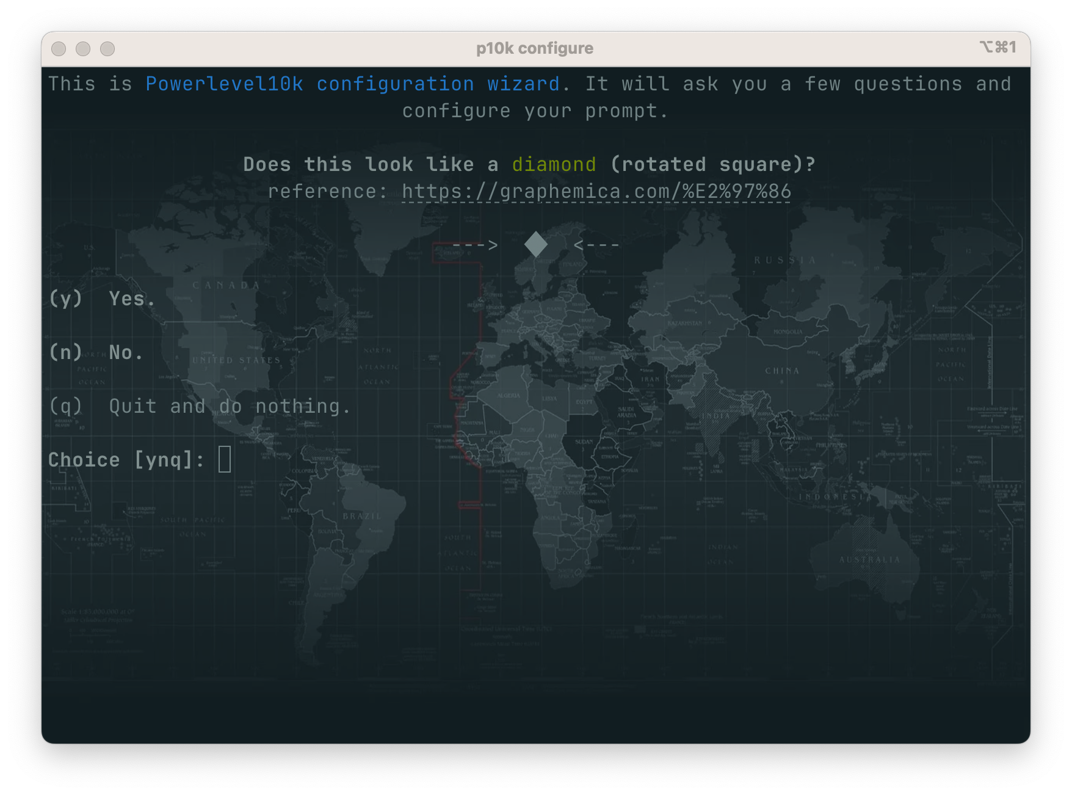
Task: Click the cursor box after 'Choice [ynq]:'
Action: coord(225,459)
